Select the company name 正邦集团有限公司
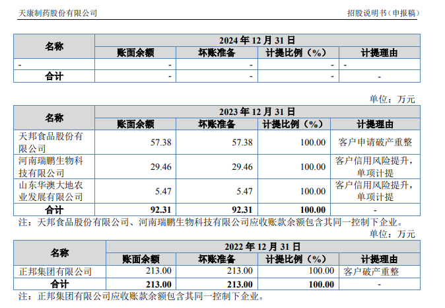Screen dimensions: 445x308 pos(55,272)
